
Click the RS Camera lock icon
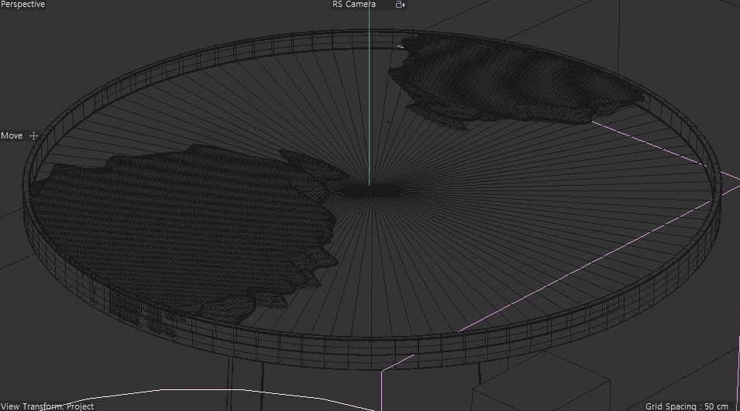[x=400, y=5]
